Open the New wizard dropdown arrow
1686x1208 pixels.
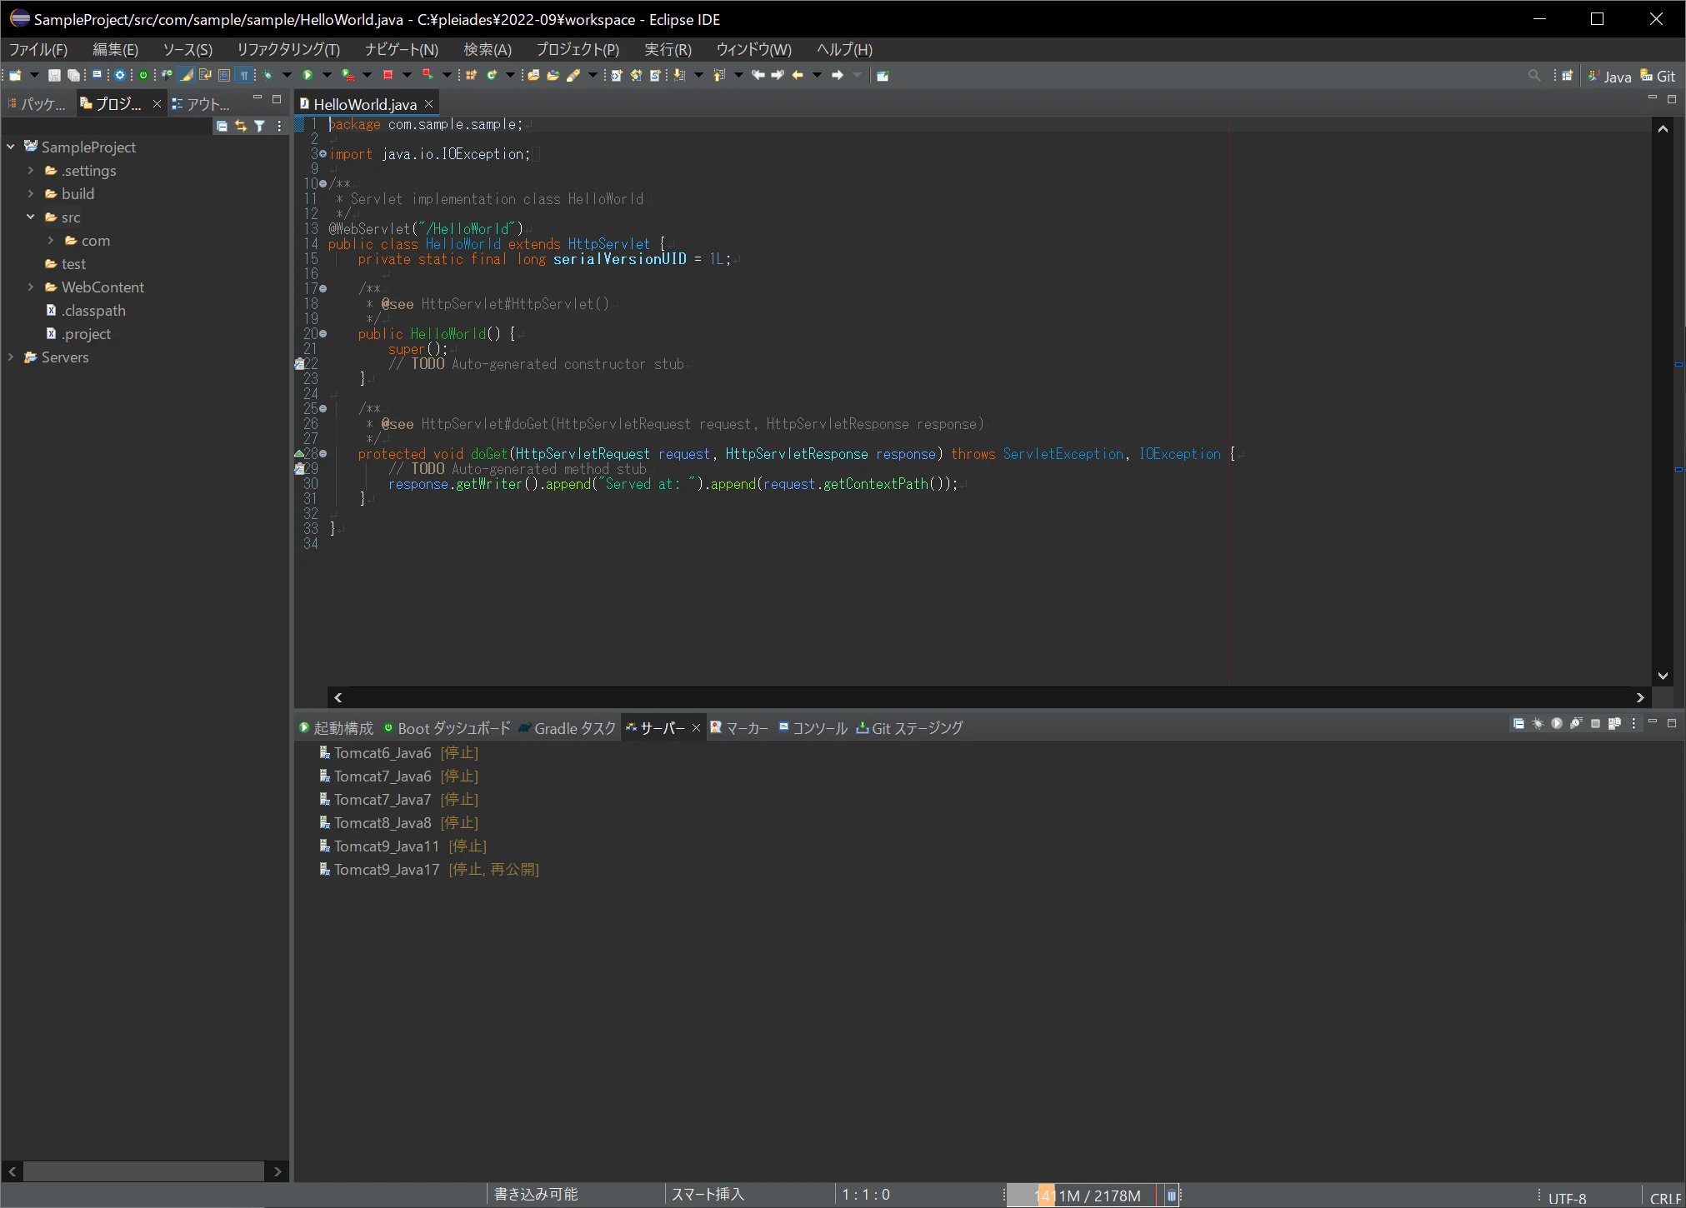[34, 76]
